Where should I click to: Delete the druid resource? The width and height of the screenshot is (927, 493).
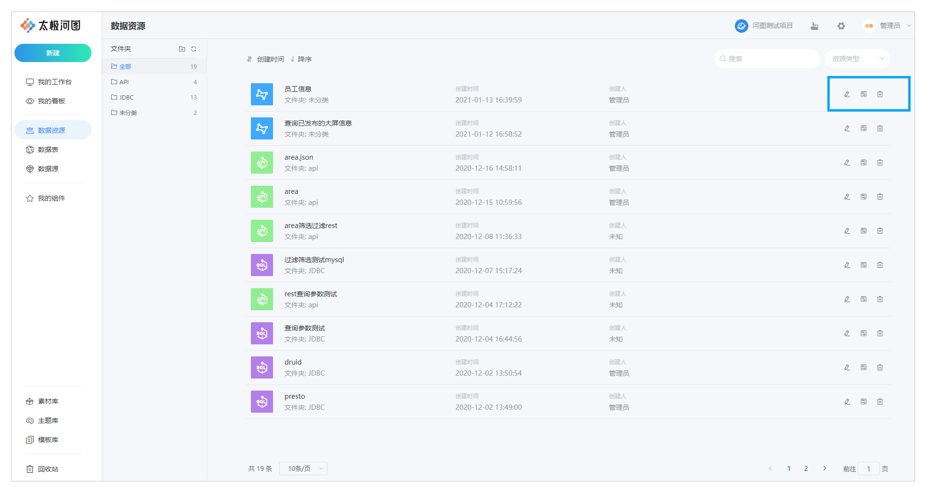click(x=880, y=367)
